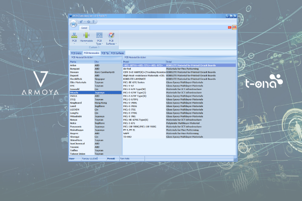The height and width of the screenshot is (201, 302).
Task: Sort by the Marka column header
Action: click(x=82, y=62)
